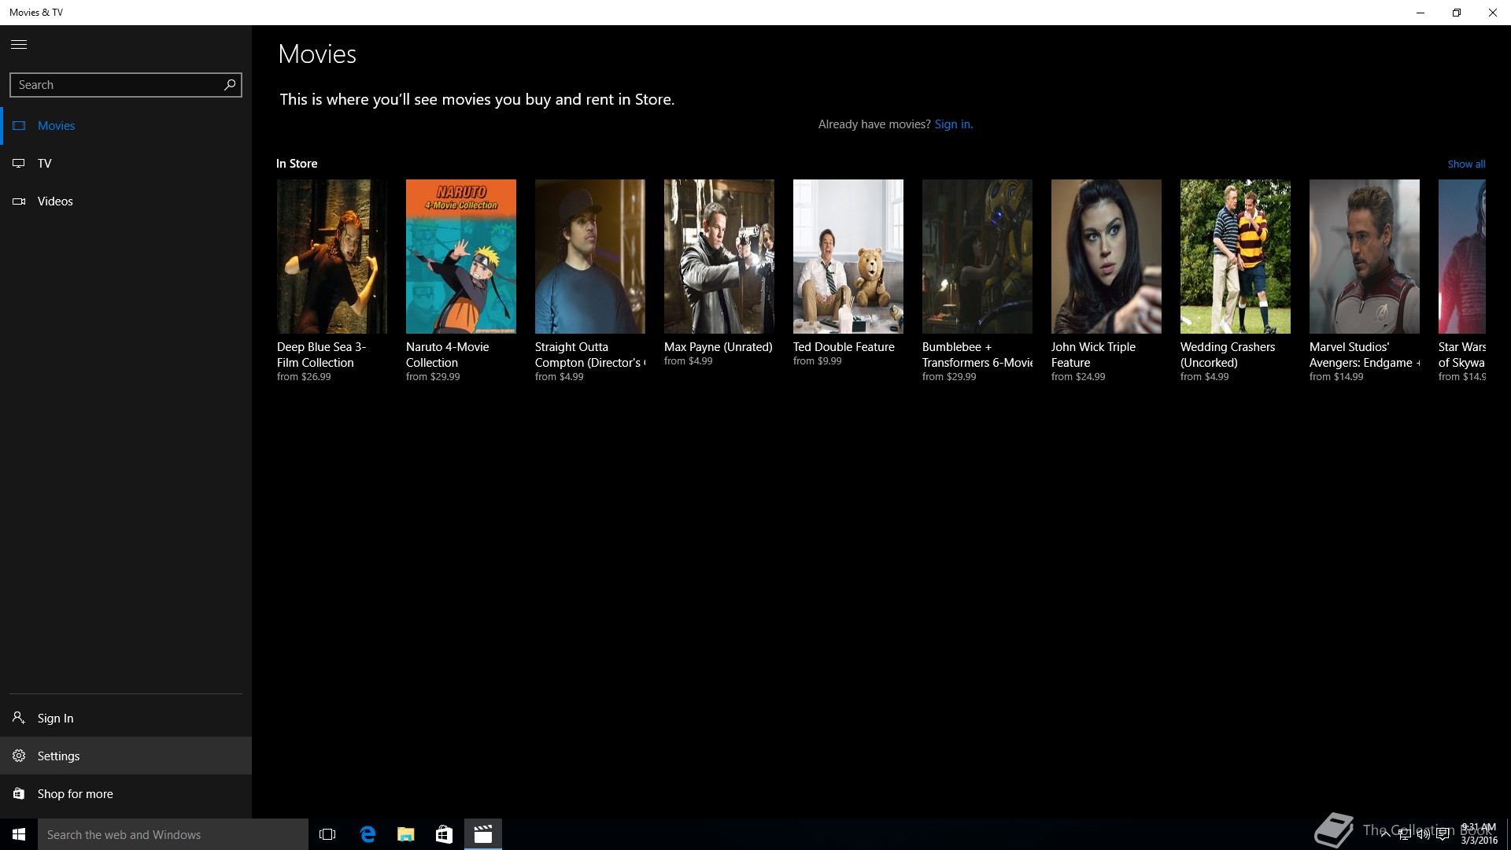Open Ted Double Feature poster
Screen dimensions: 1511x850
tap(848, 257)
